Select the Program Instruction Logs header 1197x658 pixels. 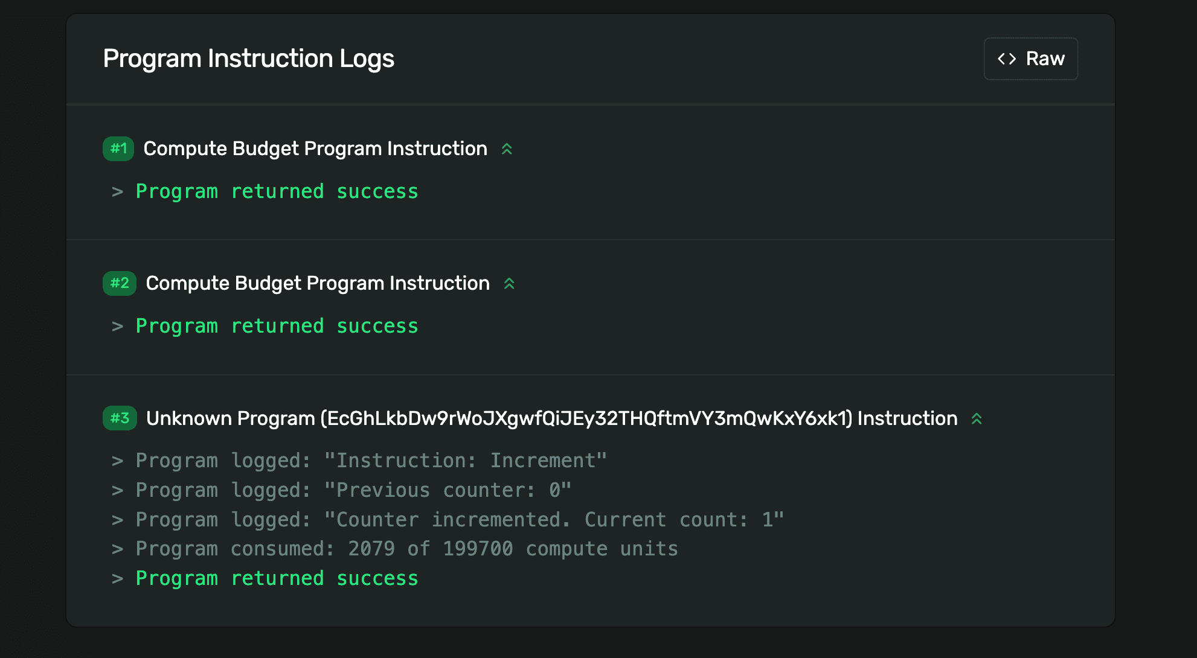tap(249, 58)
